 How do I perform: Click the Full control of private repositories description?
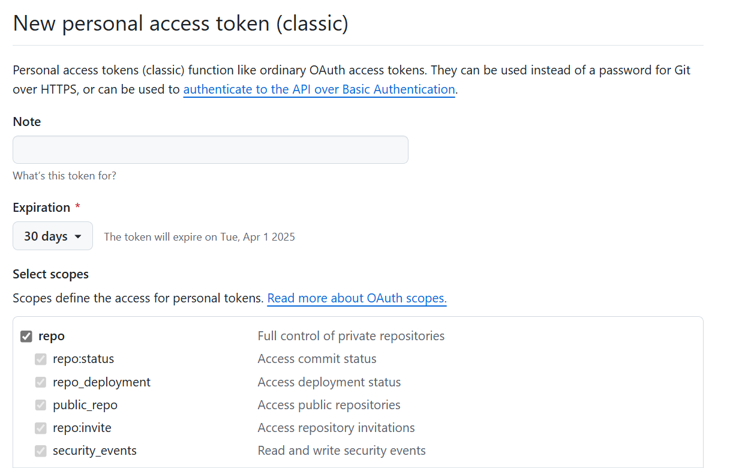[352, 336]
